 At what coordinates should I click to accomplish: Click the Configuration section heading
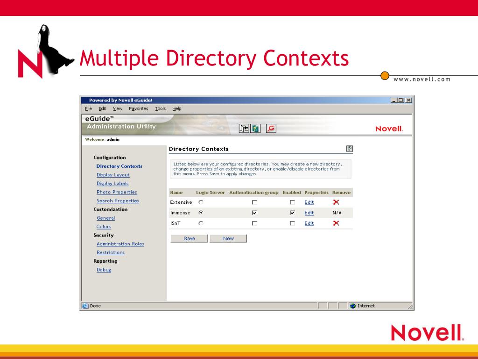coord(110,158)
